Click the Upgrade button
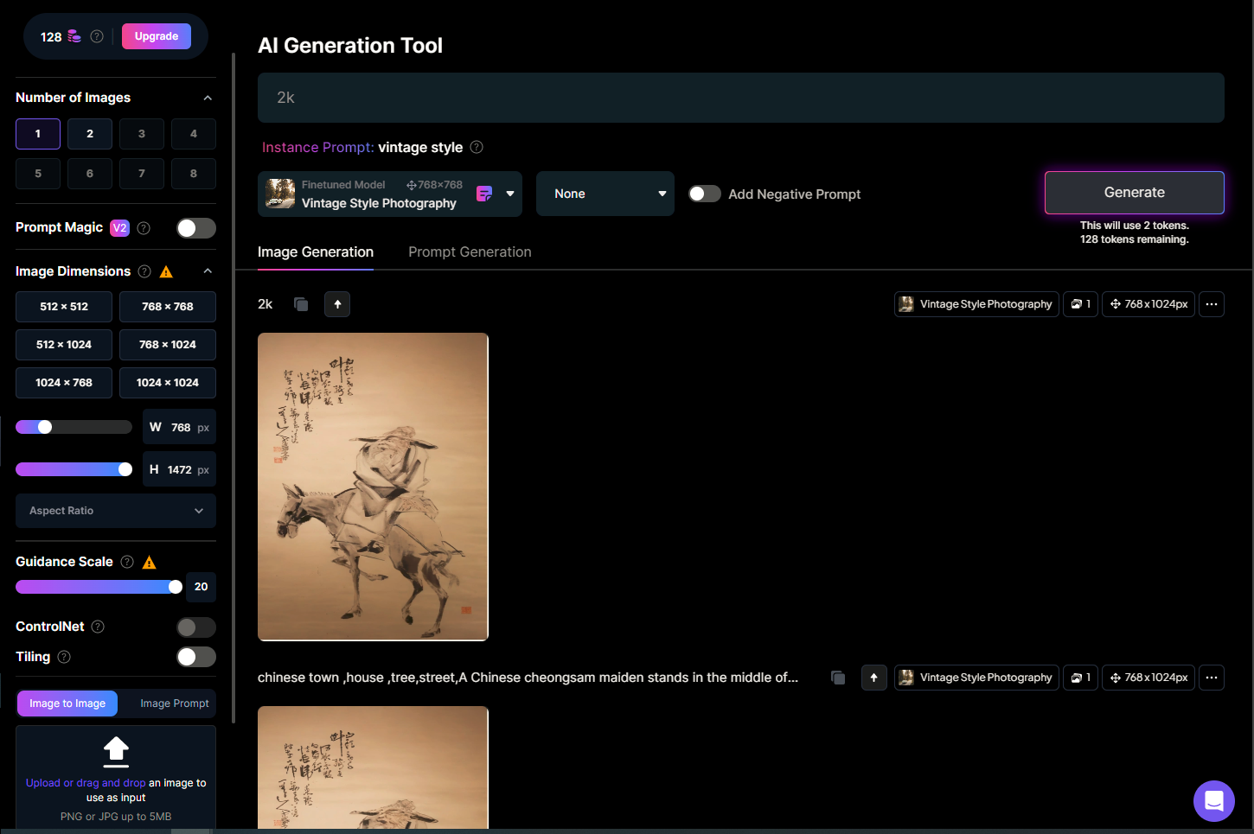The image size is (1254, 834). 157,36
